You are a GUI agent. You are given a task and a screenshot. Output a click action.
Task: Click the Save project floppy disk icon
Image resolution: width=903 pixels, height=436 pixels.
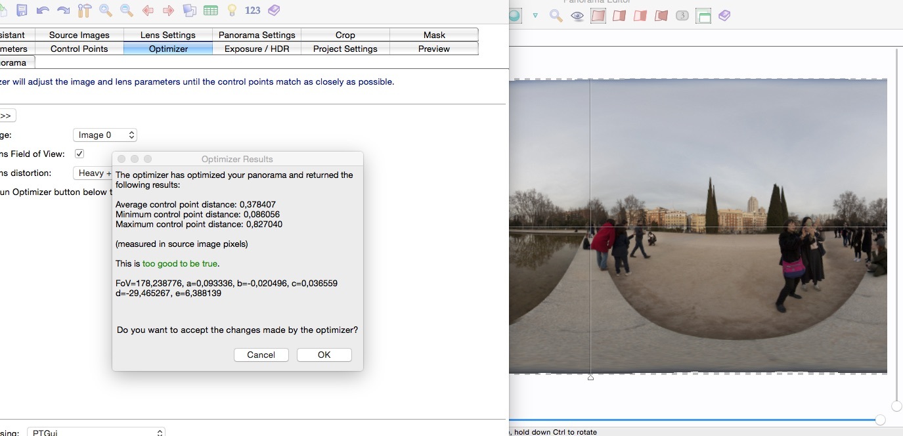(22, 10)
